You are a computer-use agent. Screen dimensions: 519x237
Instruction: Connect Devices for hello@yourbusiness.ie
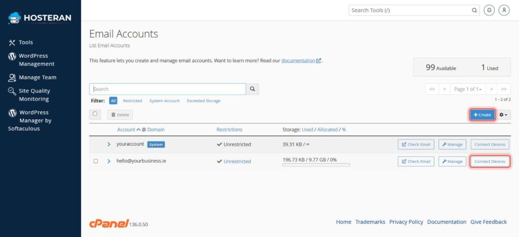(x=490, y=161)
